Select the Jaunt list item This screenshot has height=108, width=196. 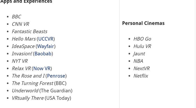click(x=139, y=54)
